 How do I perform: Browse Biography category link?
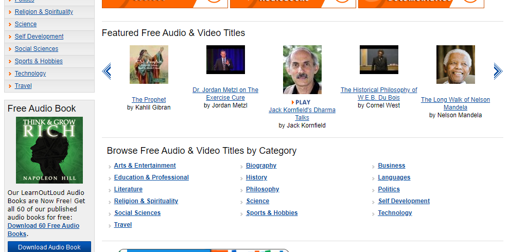261,166
